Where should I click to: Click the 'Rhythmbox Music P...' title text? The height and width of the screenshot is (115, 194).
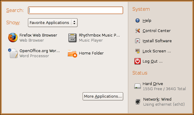pos(99,35)
